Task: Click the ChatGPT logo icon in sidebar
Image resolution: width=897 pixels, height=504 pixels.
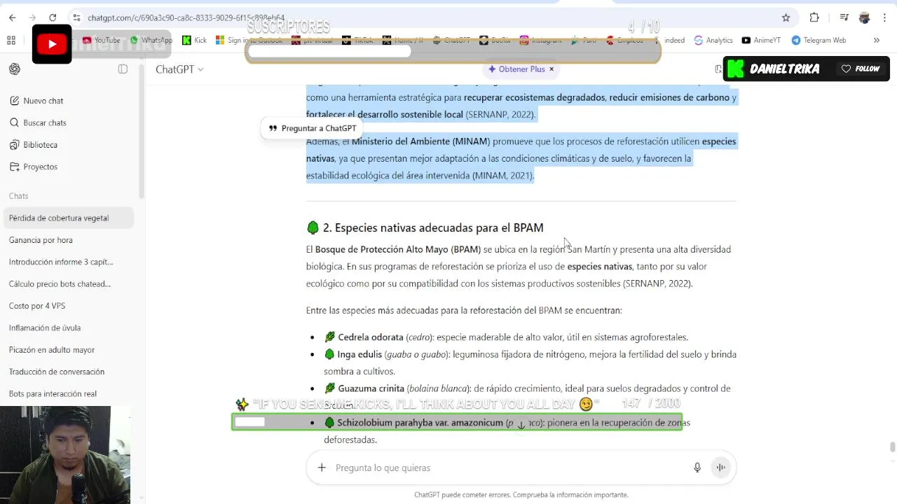Action: click(15, 69)
